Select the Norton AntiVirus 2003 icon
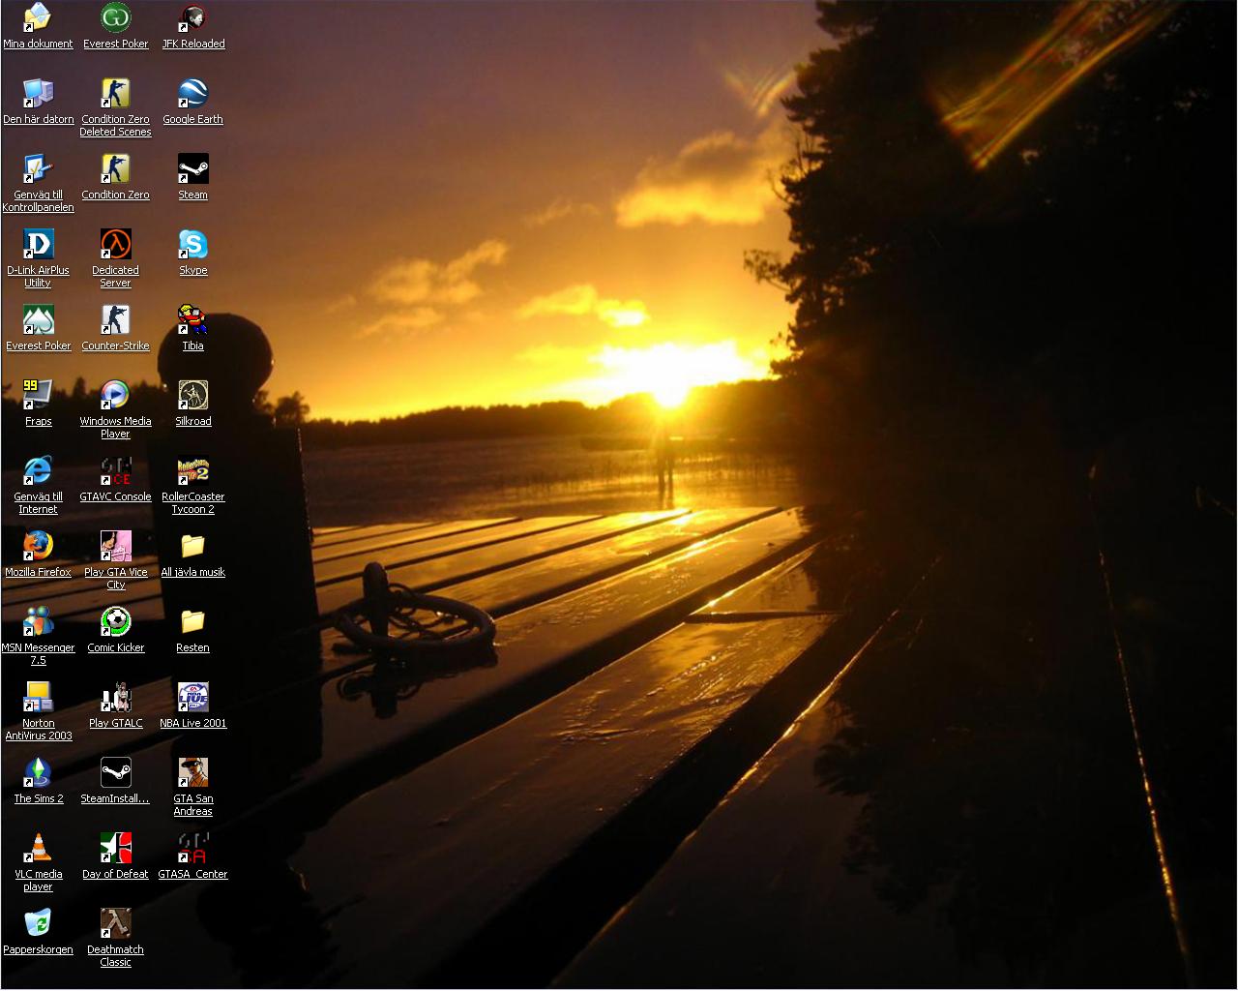The height and width of the screenshot is (991, 1238). [x=38, y=698]
